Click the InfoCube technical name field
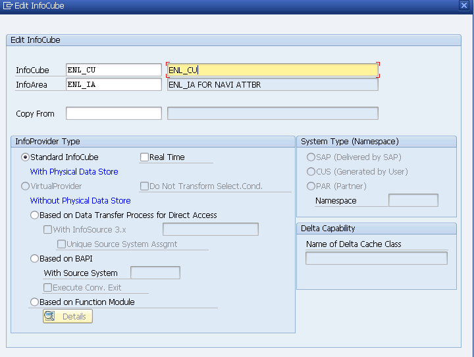 [x=114, y=70]
